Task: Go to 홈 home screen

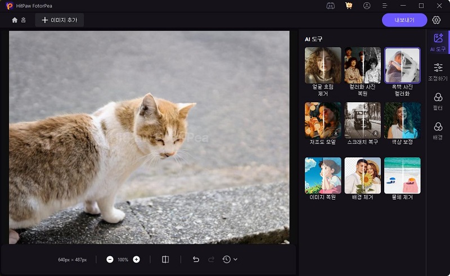Action: 19,20
